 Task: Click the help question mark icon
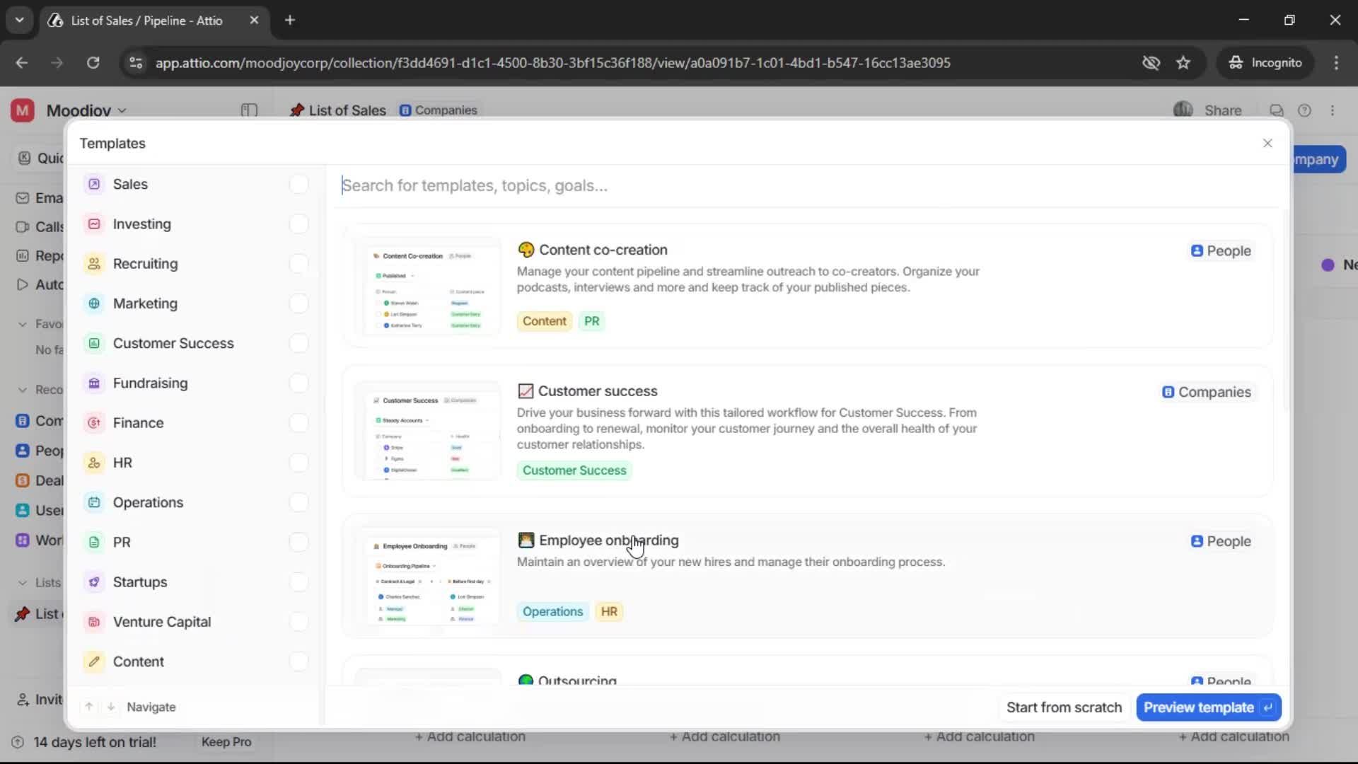1304,110
